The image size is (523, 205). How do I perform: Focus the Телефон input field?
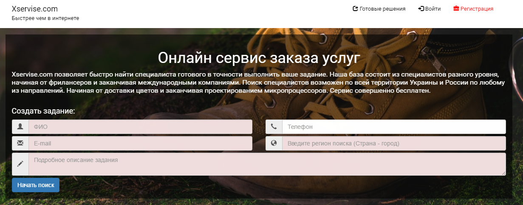394,127
